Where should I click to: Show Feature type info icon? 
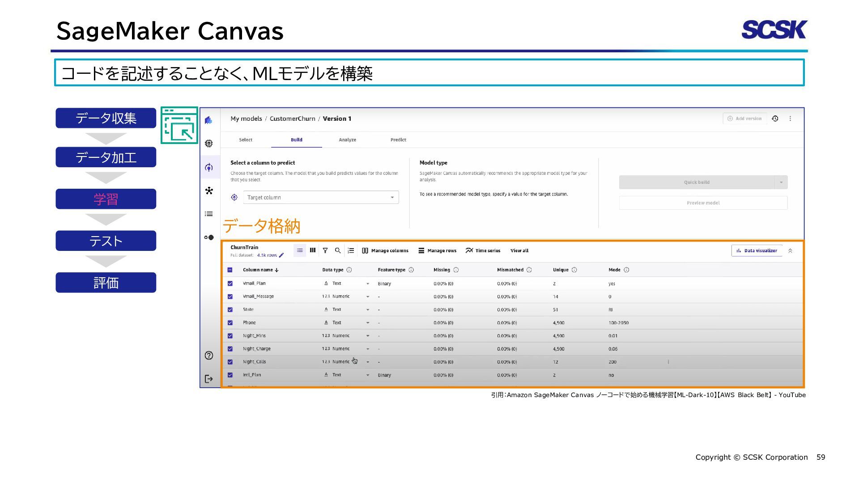click(411, 270)
